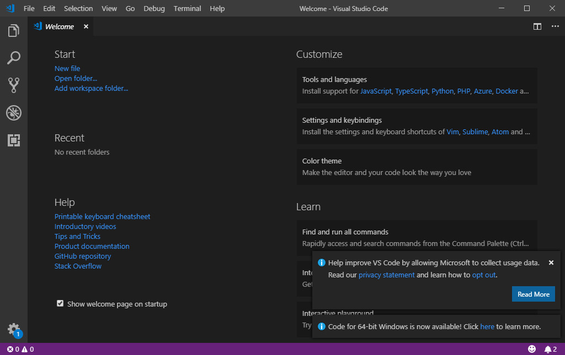The height and width of the screenshot is (355, 565).
Task: Open Product documentation link
Action: [92, 246]
